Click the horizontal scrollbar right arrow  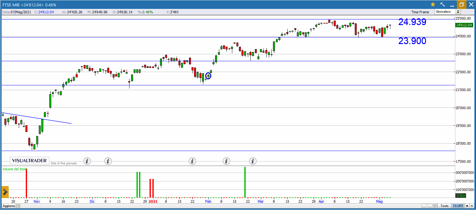pyautogui.click(x=435, y=206)
